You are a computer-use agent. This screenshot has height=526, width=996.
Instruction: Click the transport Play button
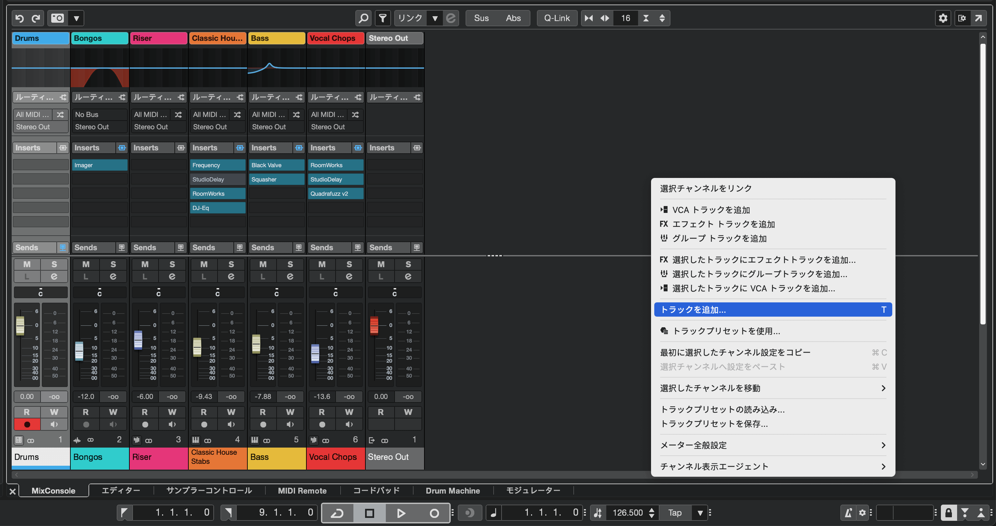(401, 513)
